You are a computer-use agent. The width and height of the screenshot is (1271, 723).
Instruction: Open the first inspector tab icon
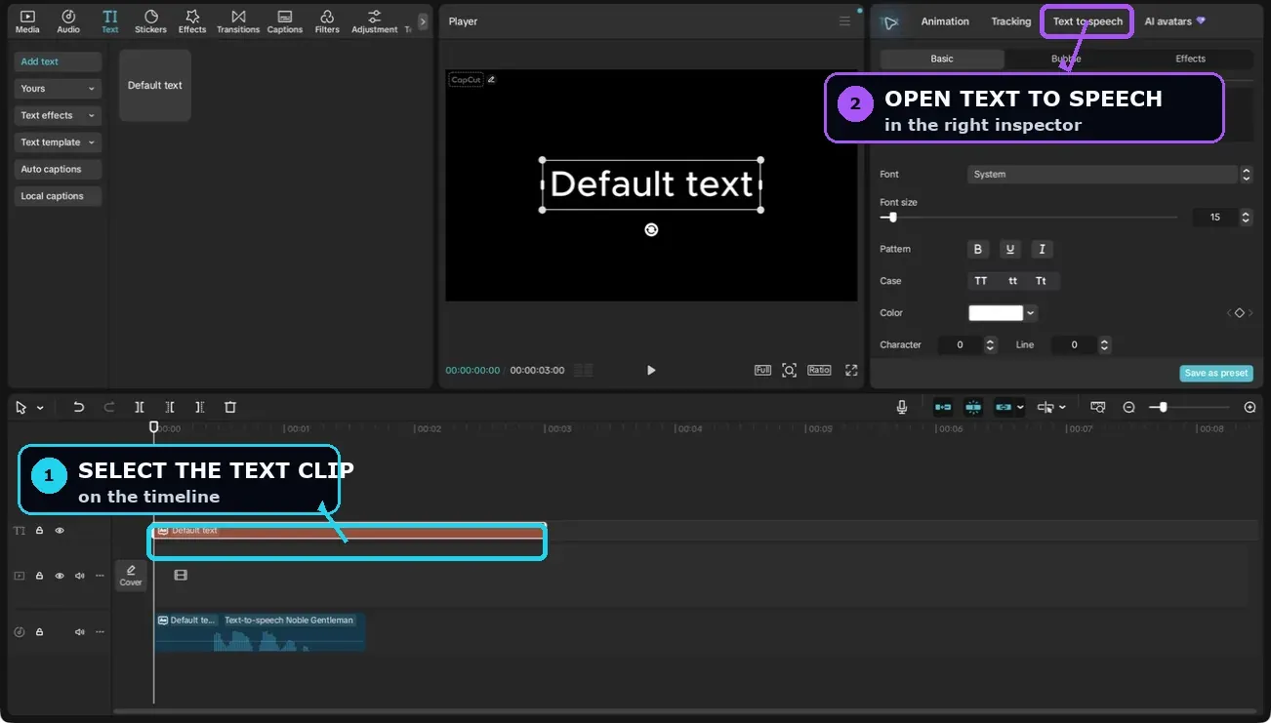coord(889,21)
